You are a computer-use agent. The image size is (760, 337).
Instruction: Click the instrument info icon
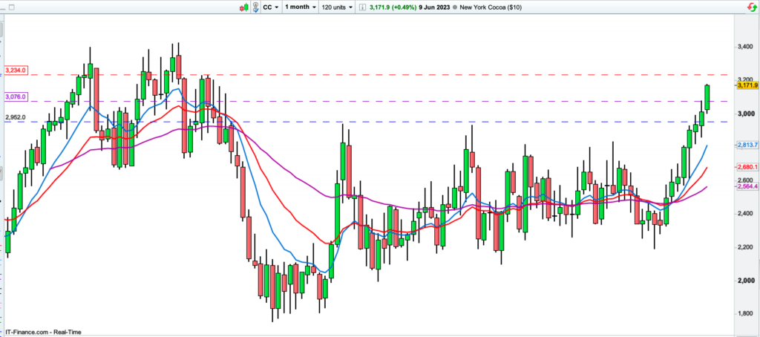pyautogui.click(x=362, y=7)
